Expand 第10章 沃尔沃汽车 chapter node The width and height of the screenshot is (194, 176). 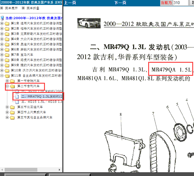pyautogui.click(x=2, y=70)
